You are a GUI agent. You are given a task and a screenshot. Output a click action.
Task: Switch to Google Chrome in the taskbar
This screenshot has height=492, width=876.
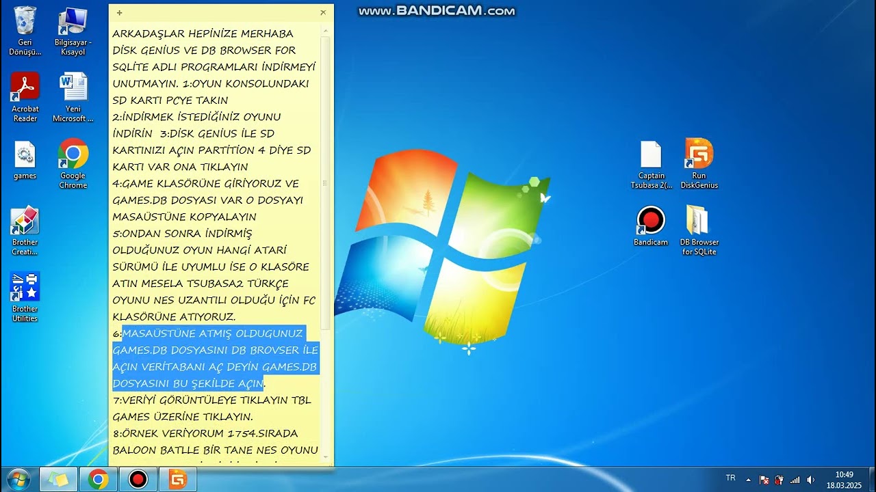pos(98,480)
